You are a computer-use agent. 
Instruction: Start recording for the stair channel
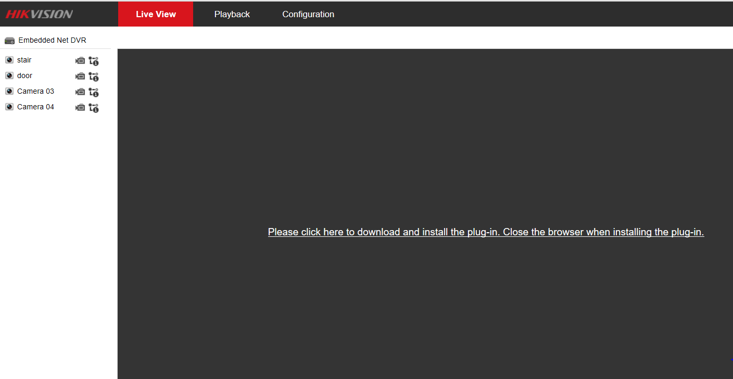click(x=80, y=60)
